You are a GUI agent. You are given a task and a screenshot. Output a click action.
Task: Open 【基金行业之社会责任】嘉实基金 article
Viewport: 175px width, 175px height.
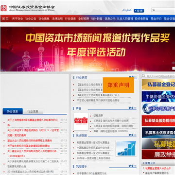tap(98, 95)
